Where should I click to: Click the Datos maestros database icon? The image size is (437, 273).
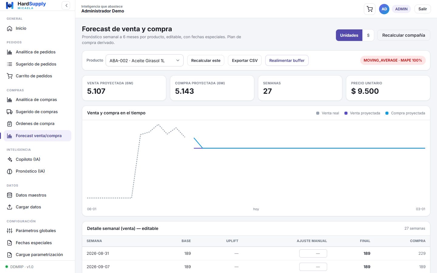click(10, 195)
